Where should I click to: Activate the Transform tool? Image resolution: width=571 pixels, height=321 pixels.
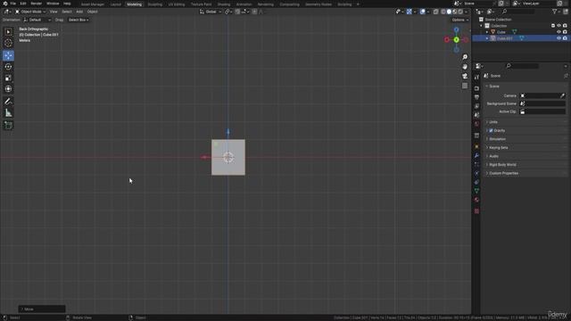click(8, 89)
